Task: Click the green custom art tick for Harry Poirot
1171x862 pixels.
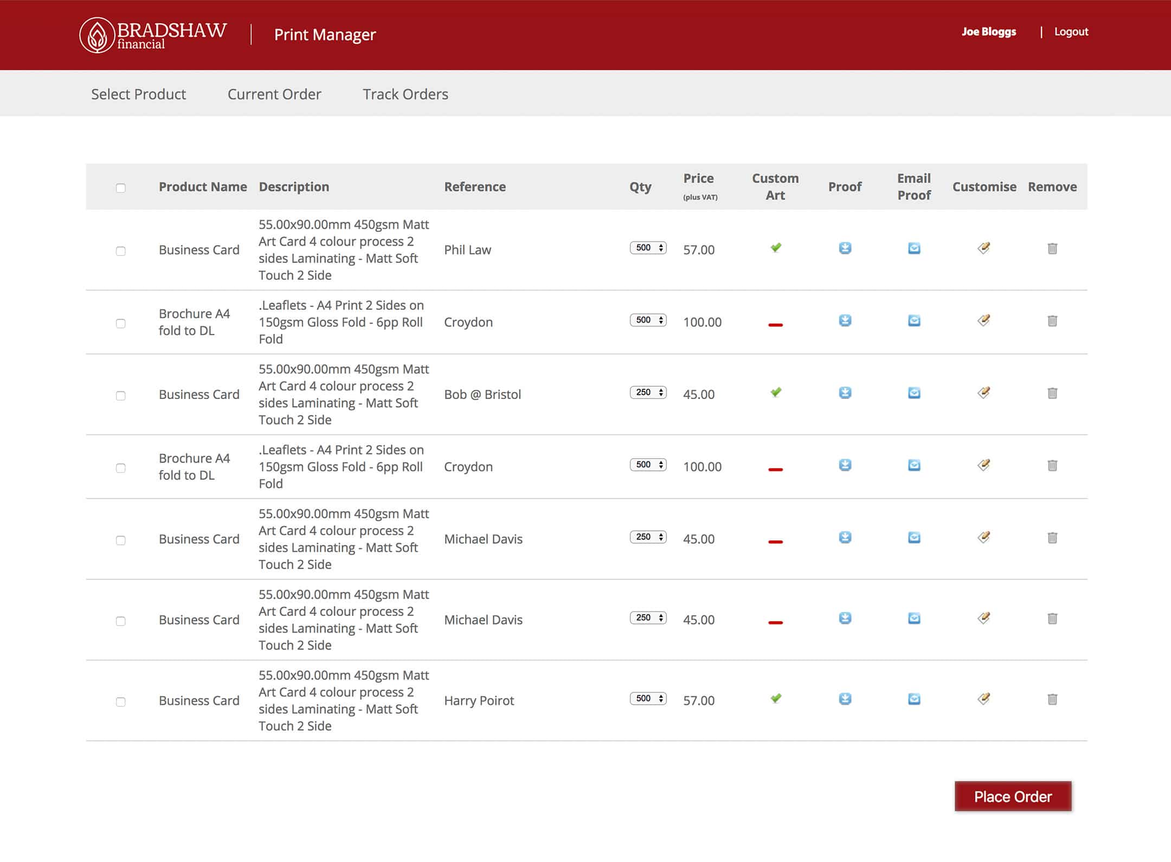Action: pos(776,698)
